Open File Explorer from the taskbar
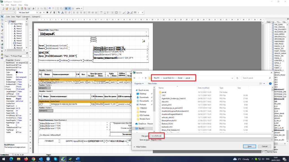The image size is (289, 162). (x=18, y=159)
